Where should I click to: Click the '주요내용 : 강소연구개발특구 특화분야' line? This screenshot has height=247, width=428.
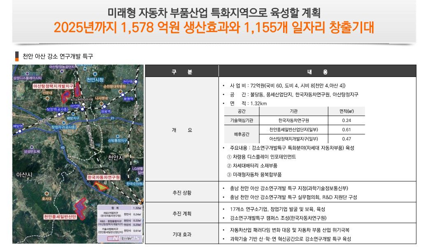pos(292,148)
